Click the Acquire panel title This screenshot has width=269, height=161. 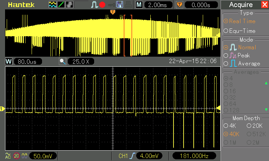pyautogui.click(x=241, y=5)
